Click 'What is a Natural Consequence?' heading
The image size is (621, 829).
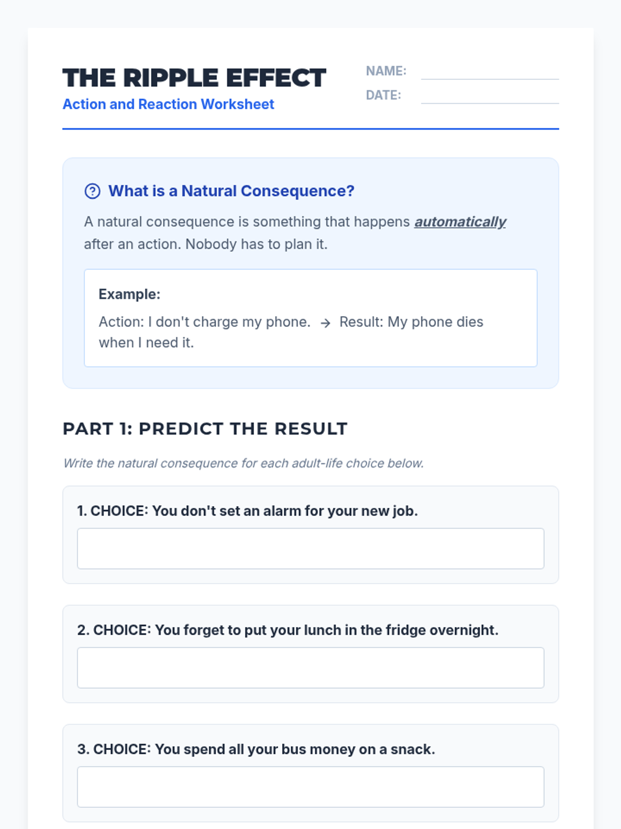[231, 191]
